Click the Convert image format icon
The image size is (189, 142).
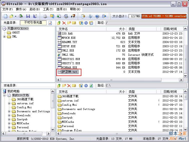[x=59, y=16]
